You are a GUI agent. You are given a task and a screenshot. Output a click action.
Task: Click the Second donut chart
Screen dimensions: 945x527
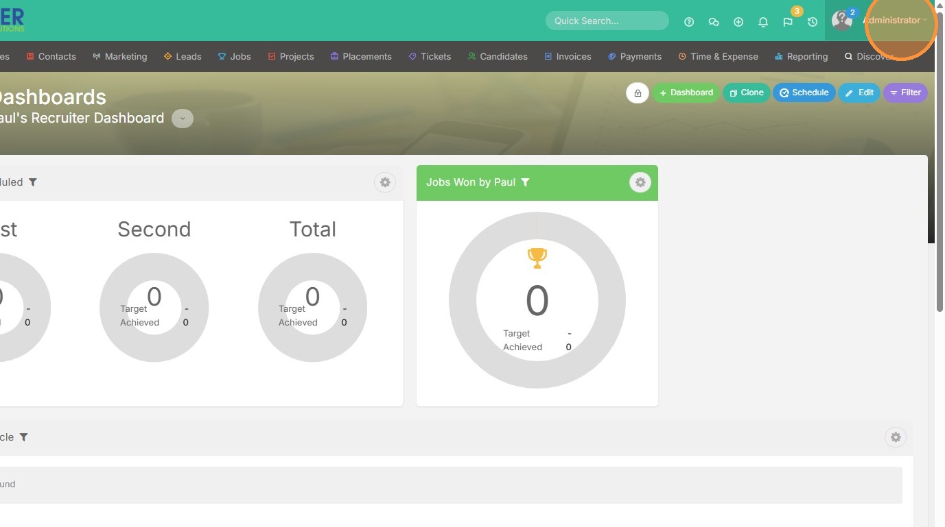coord(154,308)
